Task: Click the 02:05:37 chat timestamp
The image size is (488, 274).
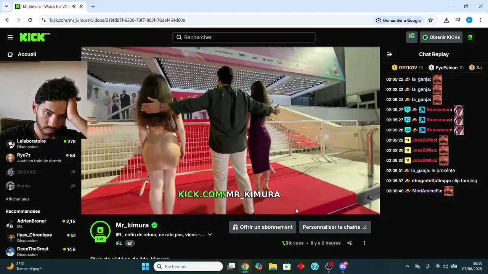Action: [395, 181]
